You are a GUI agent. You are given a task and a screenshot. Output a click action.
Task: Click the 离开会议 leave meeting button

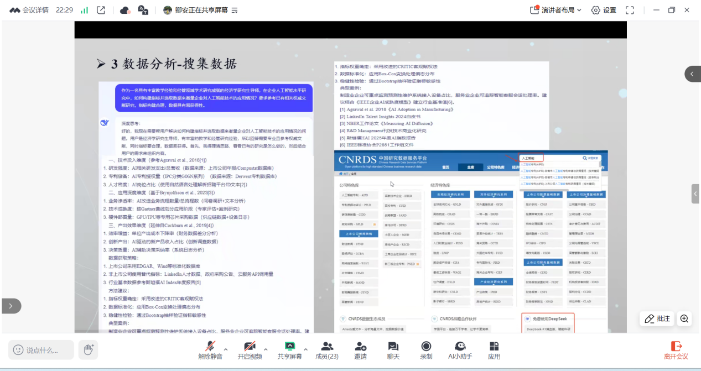(x=676, y=349)
